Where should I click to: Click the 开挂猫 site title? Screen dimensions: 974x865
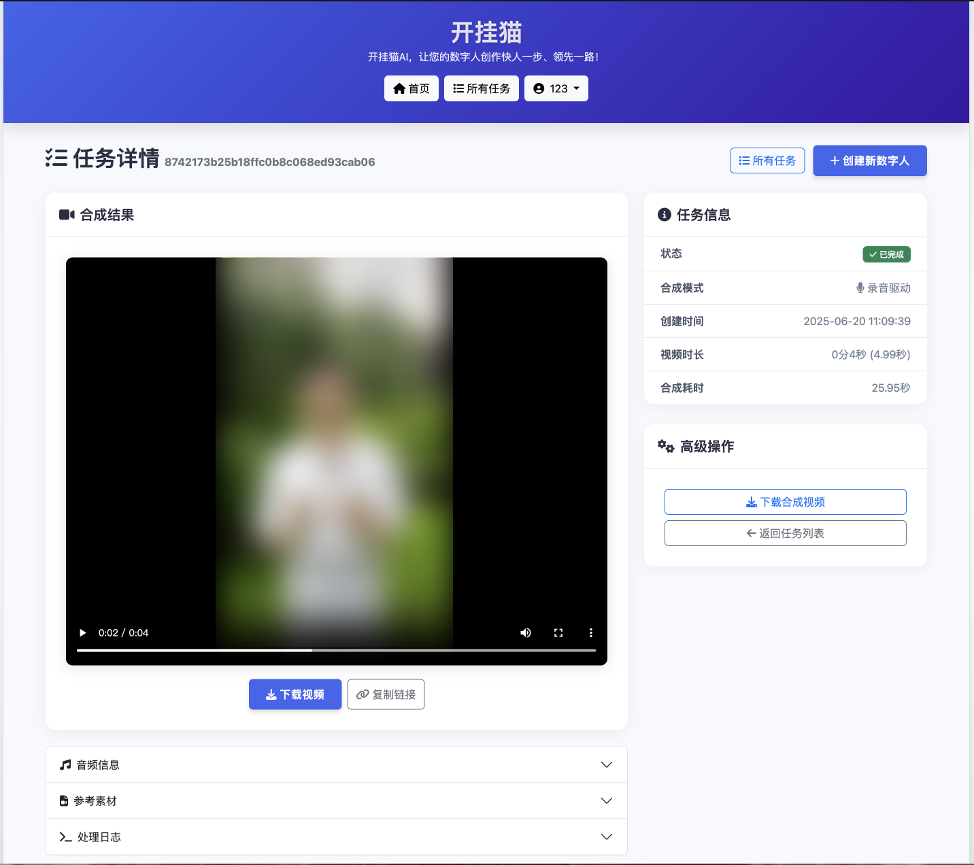coord(486,33)
